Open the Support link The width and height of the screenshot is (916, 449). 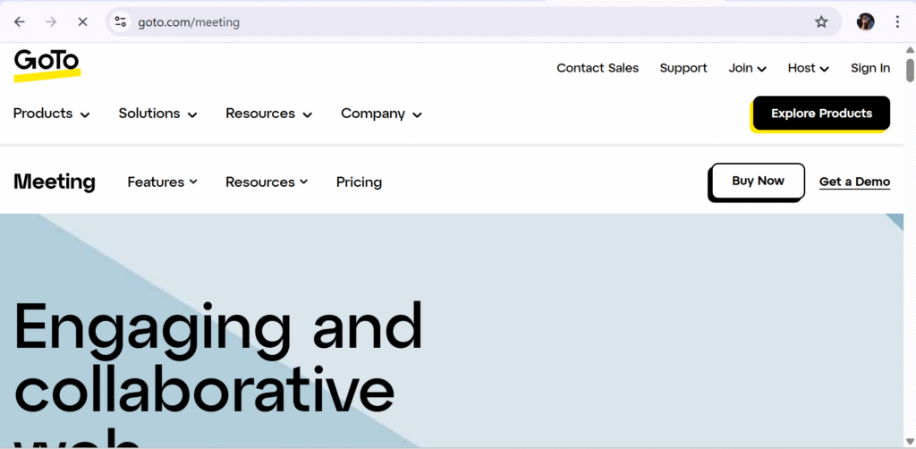[683, 68]
